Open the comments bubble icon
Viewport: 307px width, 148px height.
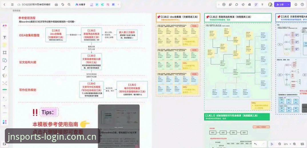237,5
